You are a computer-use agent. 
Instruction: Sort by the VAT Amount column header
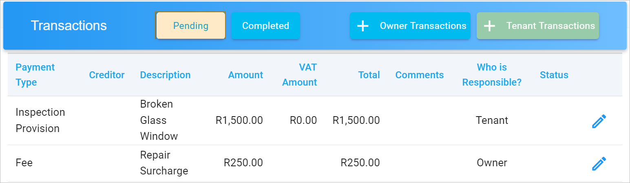300,75
